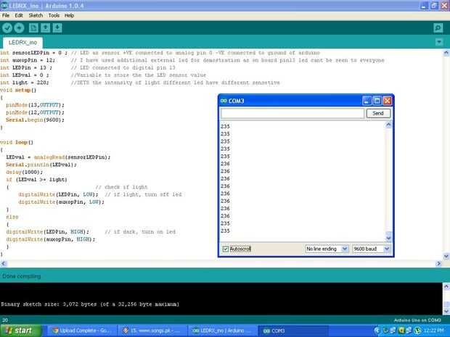Switch to COM3 taskbar item
Image resolution: width=450 pixels, height=337 pixels.
(x=292, y=330)
